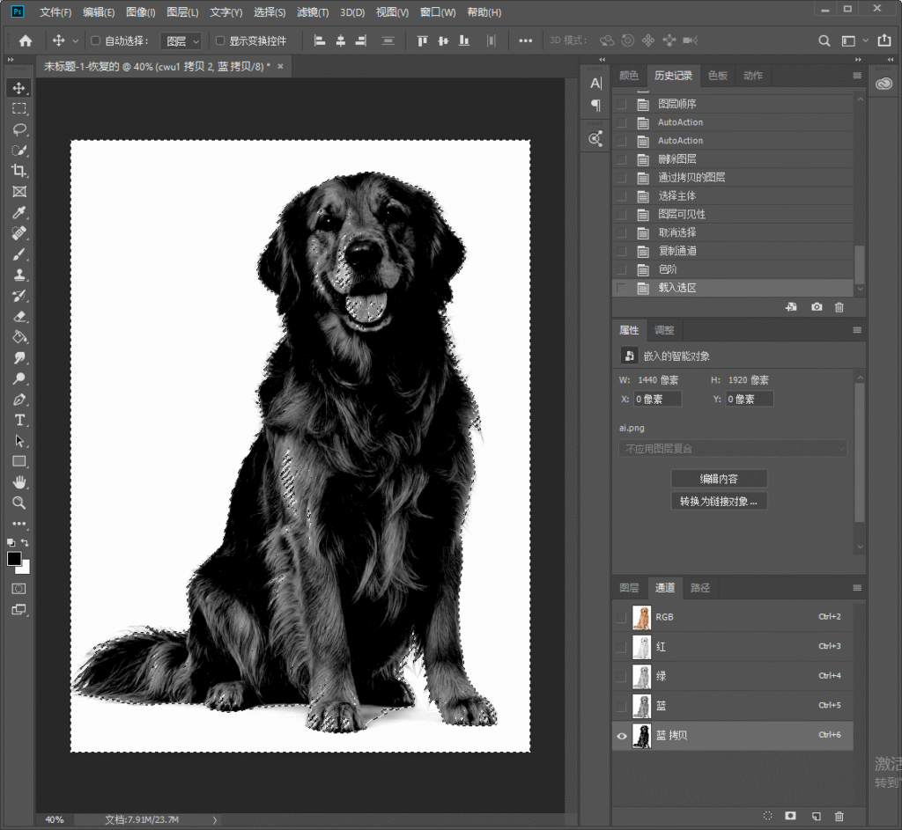The height and width of the screenshot is (830, 902).
Task: Show the 绿 channel visibility box
Action: [622, 677]
